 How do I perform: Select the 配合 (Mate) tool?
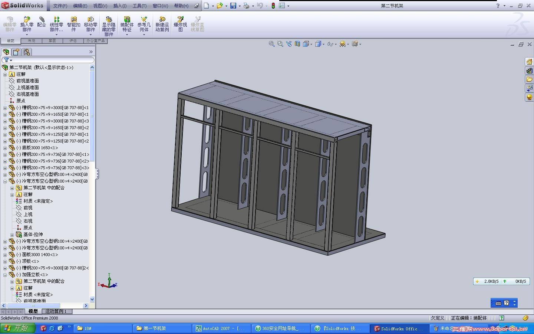[42, 22]
